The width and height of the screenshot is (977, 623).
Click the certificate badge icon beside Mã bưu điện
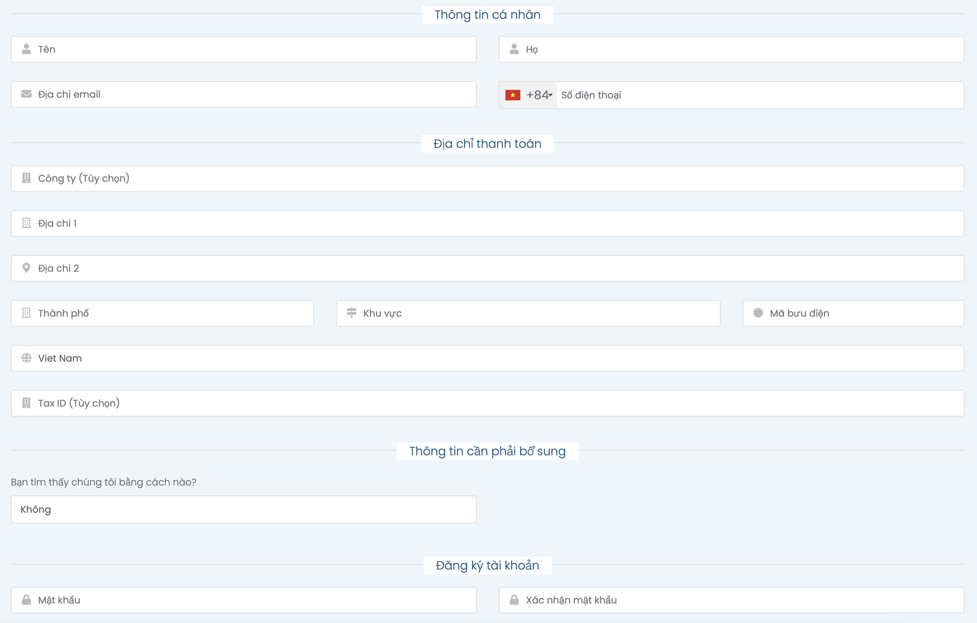pos(758,313)
